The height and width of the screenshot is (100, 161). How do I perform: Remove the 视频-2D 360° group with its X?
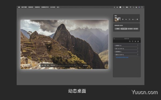coord(138,54)
